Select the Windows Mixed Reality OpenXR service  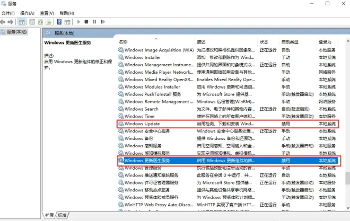pyautogui.click(x=159, y=79)
